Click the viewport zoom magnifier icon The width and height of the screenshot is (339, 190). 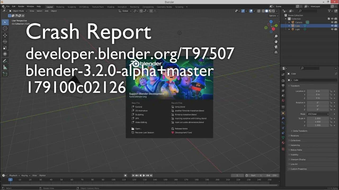pyautogui.click(x=276, y=36)
